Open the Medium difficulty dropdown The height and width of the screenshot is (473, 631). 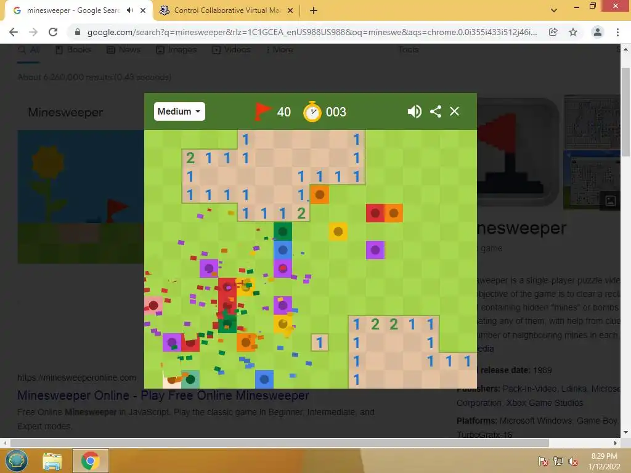[x=179, y=111]
